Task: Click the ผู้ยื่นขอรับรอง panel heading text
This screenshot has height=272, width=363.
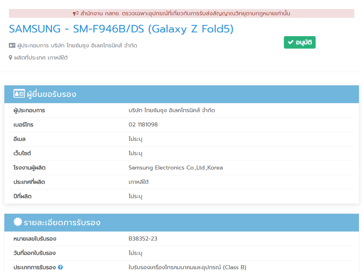Action: click(x=51, y=94)
